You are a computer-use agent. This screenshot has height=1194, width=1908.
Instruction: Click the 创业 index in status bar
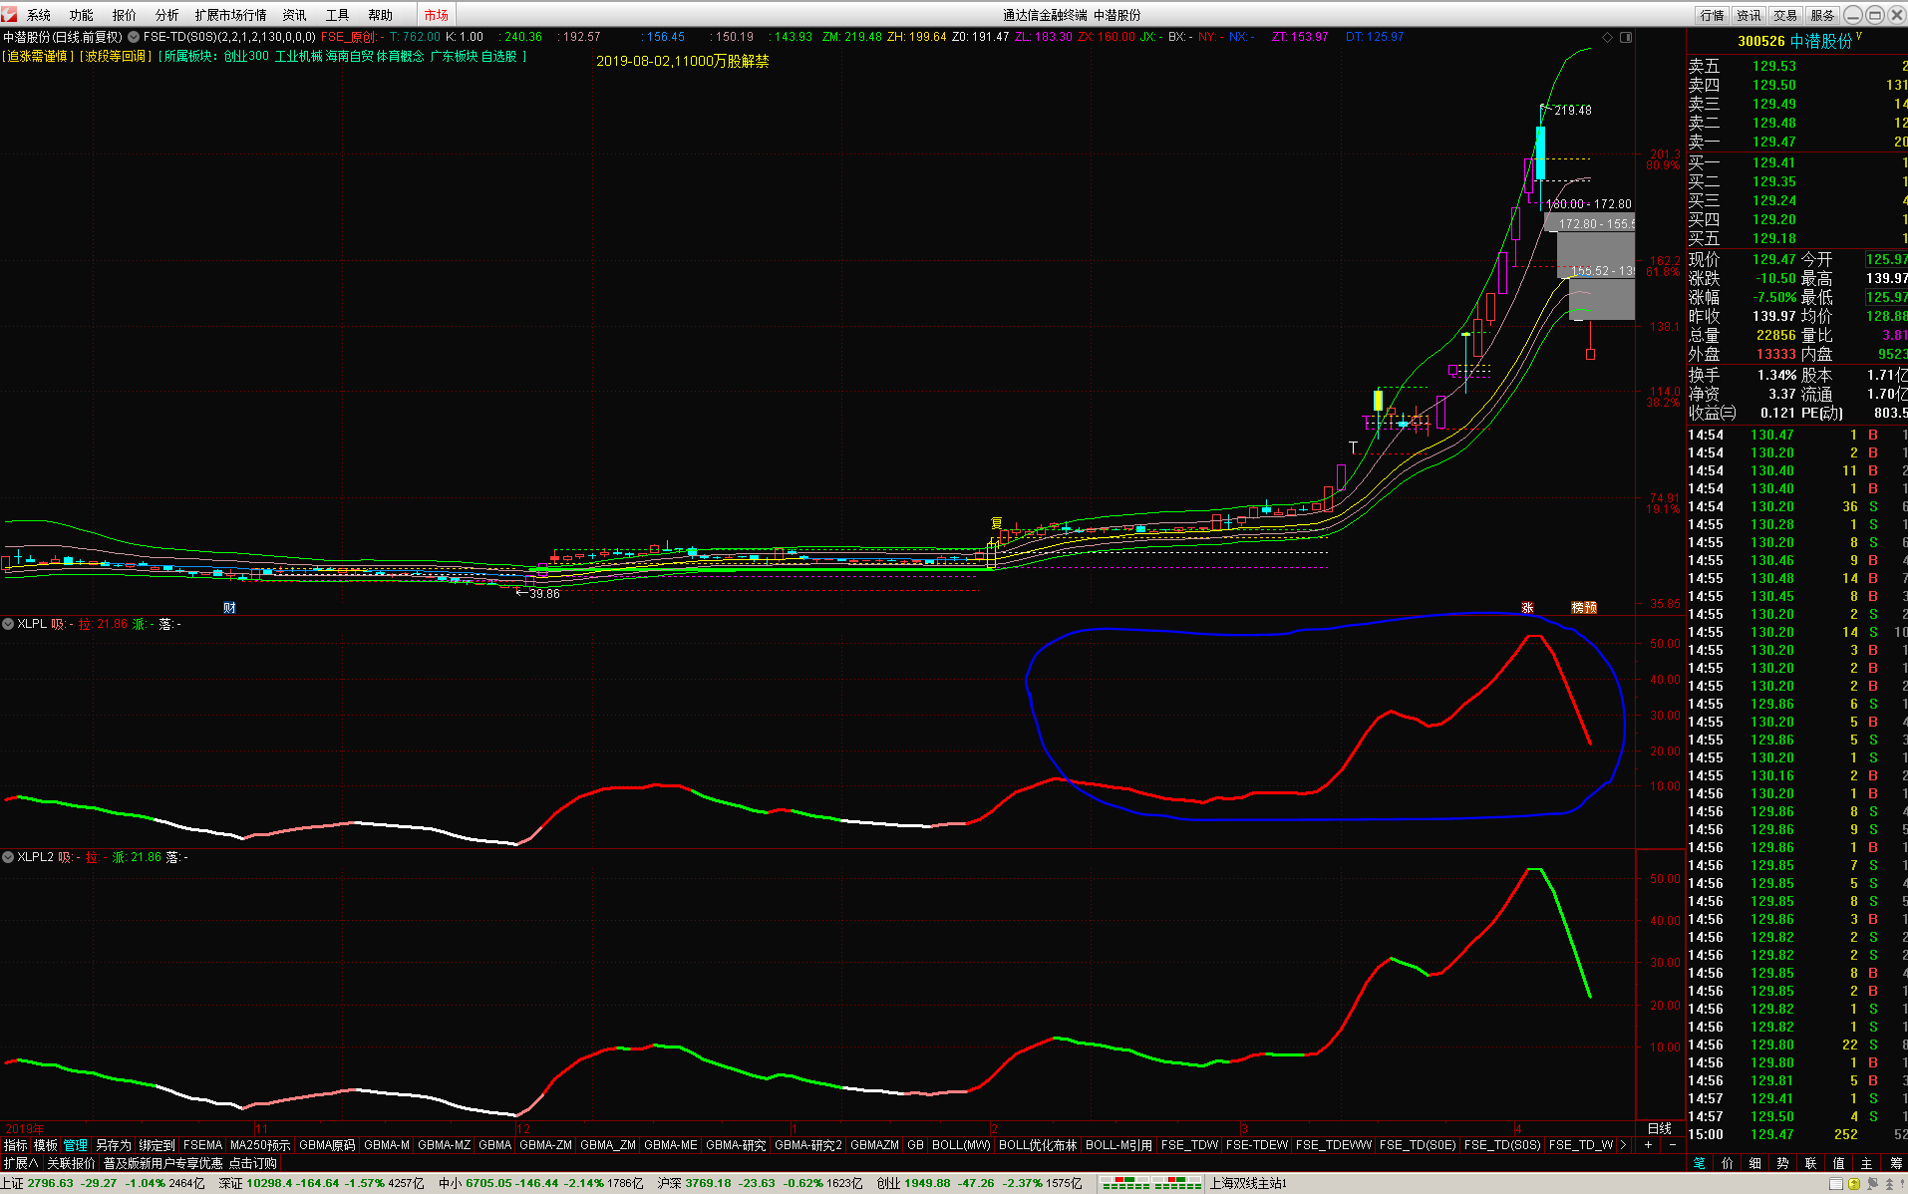pyautogui.click(x=980, y=1184)
